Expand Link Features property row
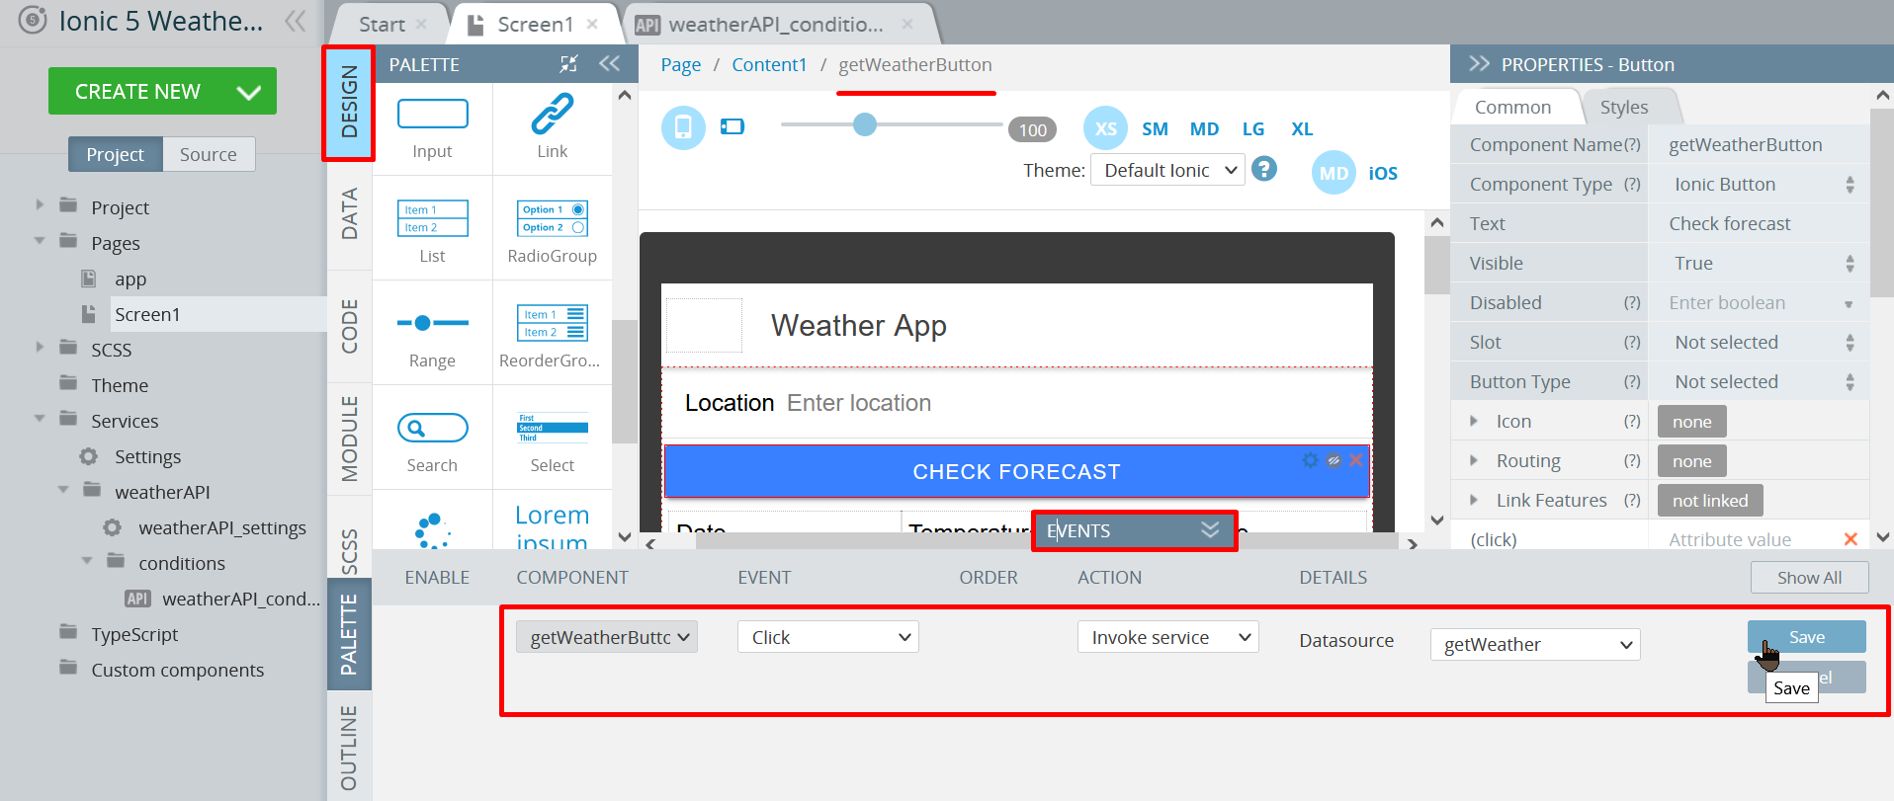Screen dimensions: 1894x801 [x=1474, y=500]
